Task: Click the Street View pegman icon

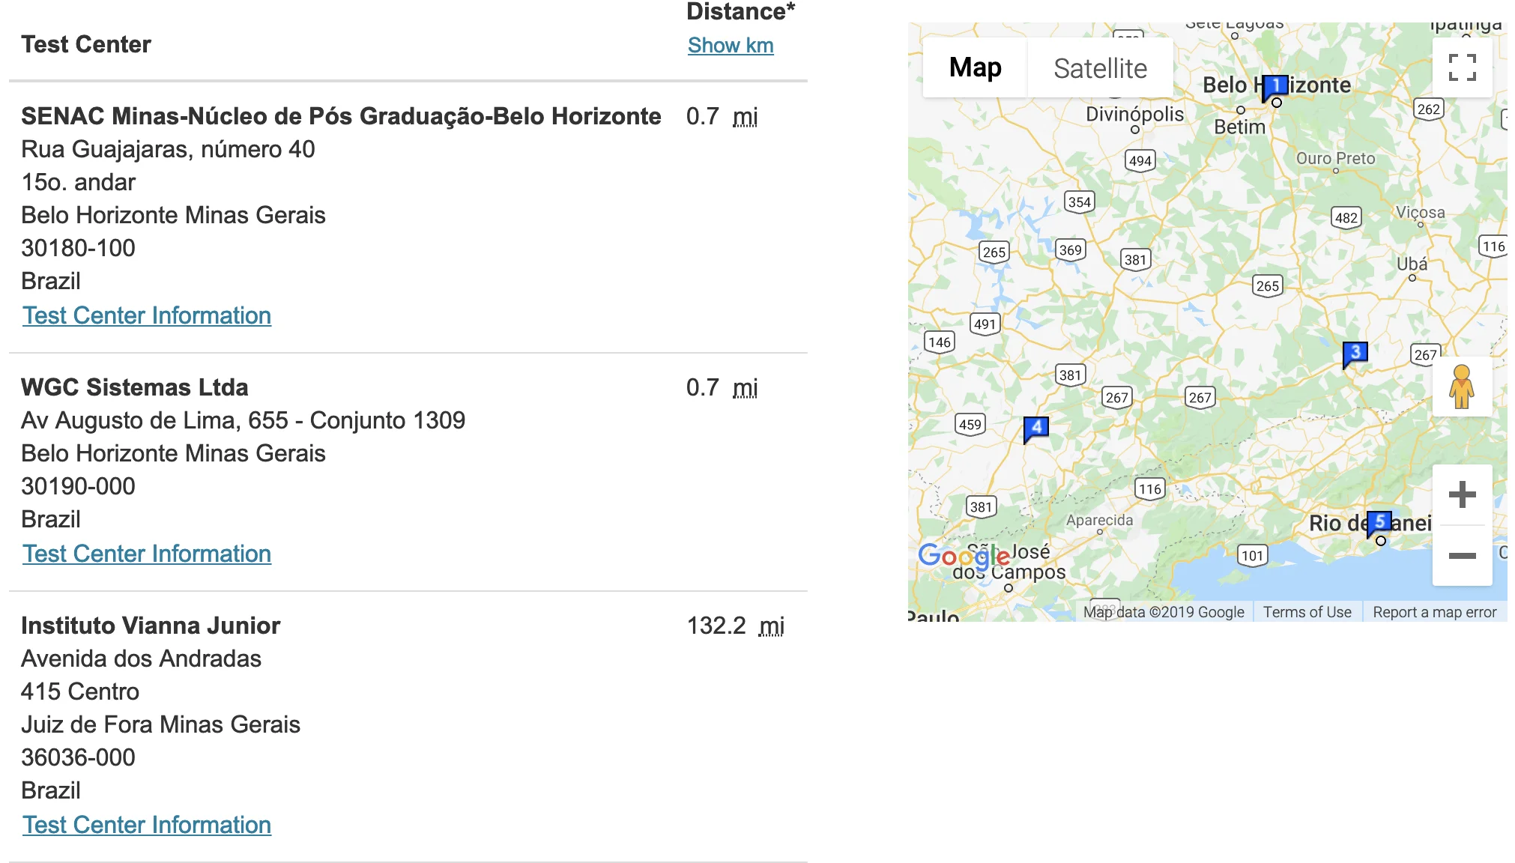Action: [x=1461, y=387]
